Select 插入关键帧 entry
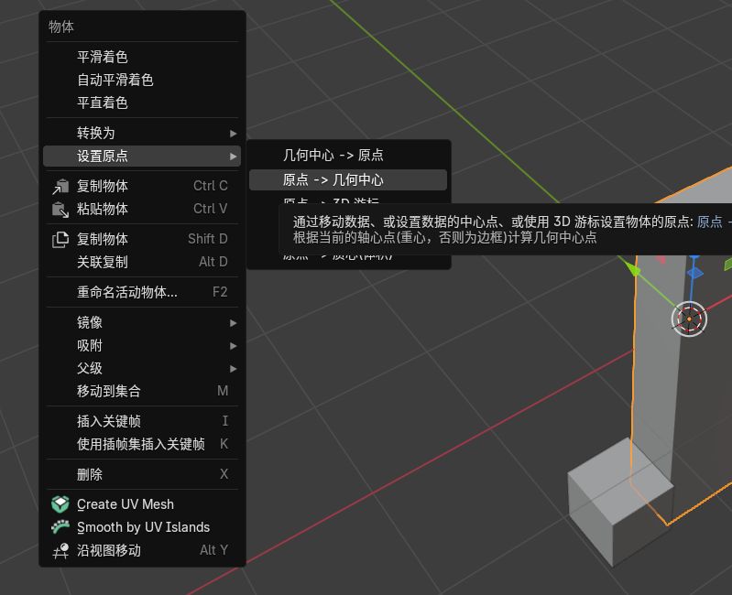Screen dimensions: 732x595 (x=142, y=421)
